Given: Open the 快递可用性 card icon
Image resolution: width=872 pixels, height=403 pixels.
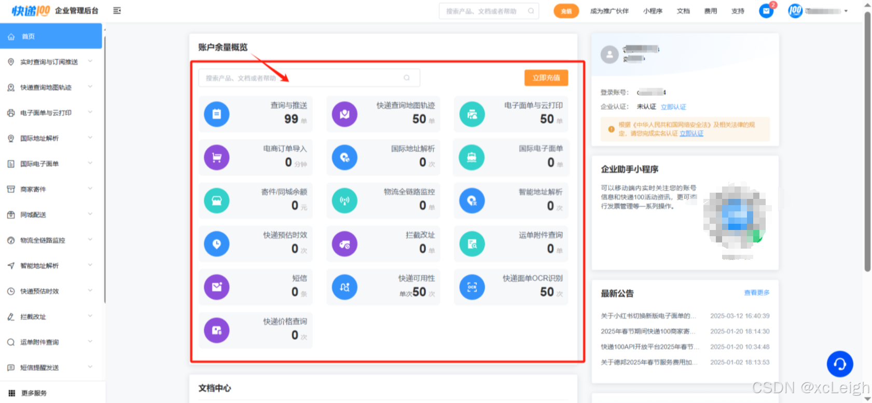Looking at the screenshot, I should pos(344,287).
